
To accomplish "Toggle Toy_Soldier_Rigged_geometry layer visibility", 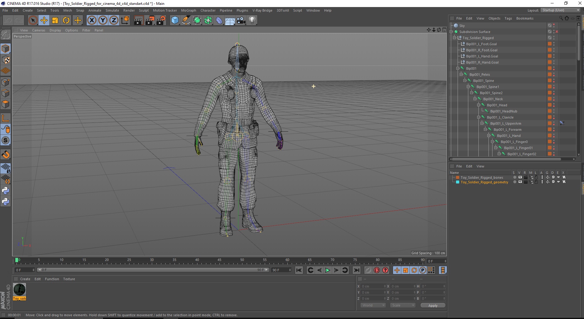I will click(520, 182).
